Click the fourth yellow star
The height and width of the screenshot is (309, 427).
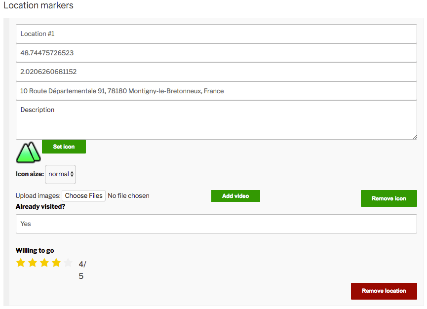(x=56, y=263)
